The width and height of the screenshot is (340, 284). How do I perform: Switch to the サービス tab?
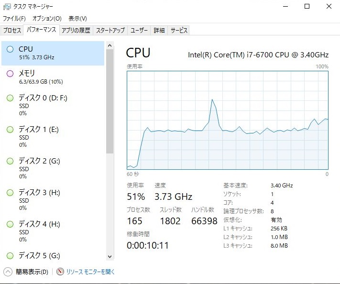[179, 30]
